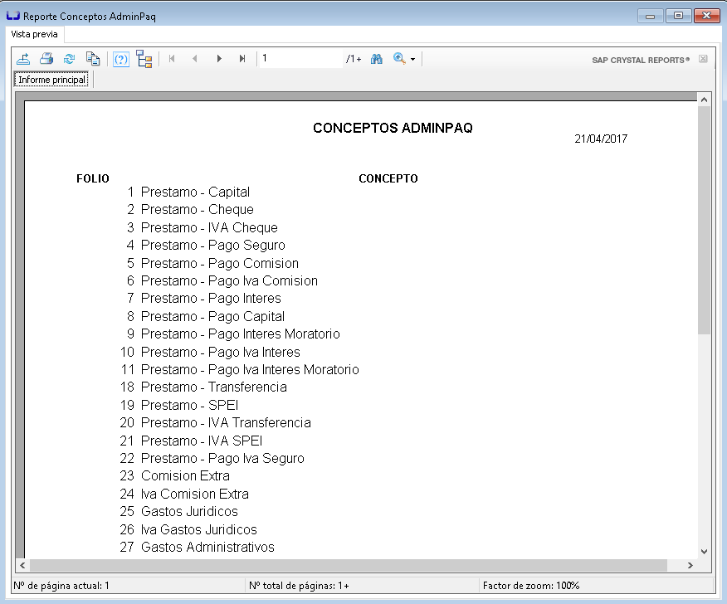Viewport: 727px width, 604px height.
Task: Refresh the report data
Action: click(70, 59)
